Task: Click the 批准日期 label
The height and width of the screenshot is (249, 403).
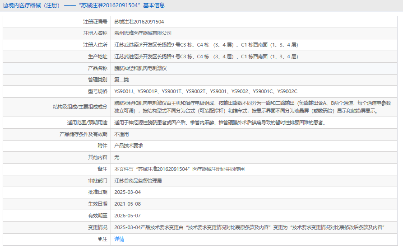Action: click(97, 193)
